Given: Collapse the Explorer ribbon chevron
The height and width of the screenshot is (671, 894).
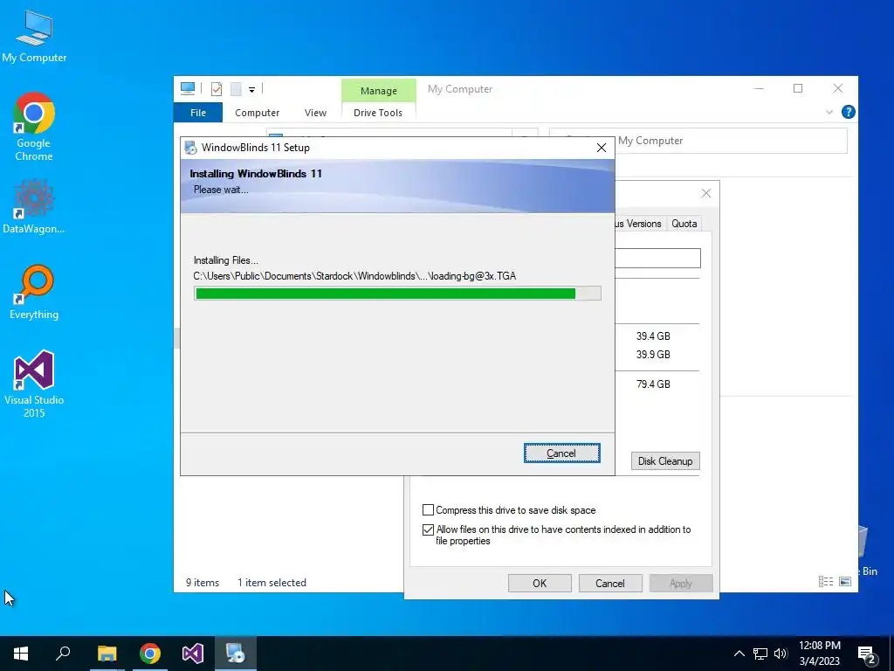Looking at the screenshot, I should 829,113.
